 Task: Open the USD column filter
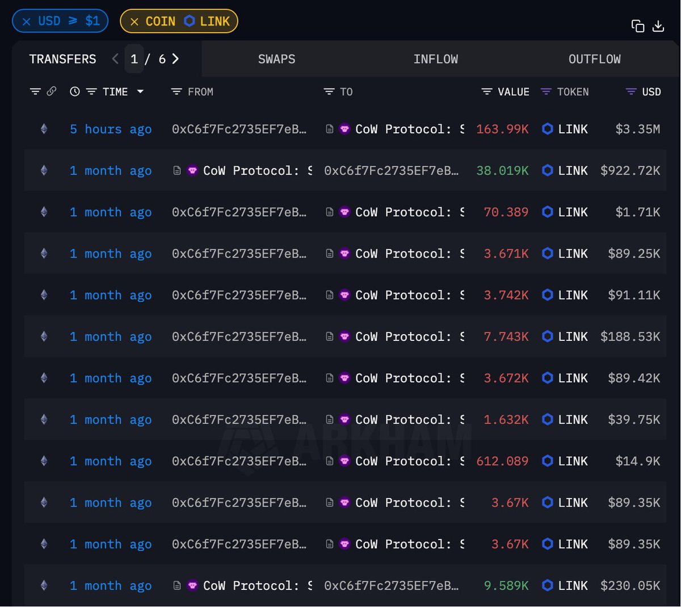pyautogui.click(x=630, y=91)
